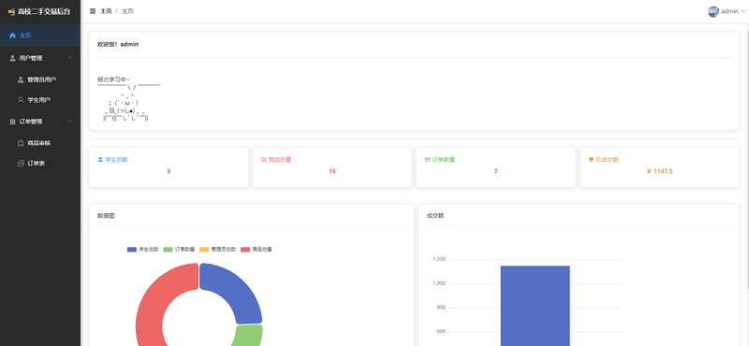The width and height of the screenshot is (749, 346).
Task: Toggle 学生总数 legend in the donut chart
Action: click(143, 250)
